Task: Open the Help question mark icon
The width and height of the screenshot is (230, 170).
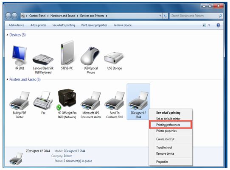Action: click(x=218, y=25)
